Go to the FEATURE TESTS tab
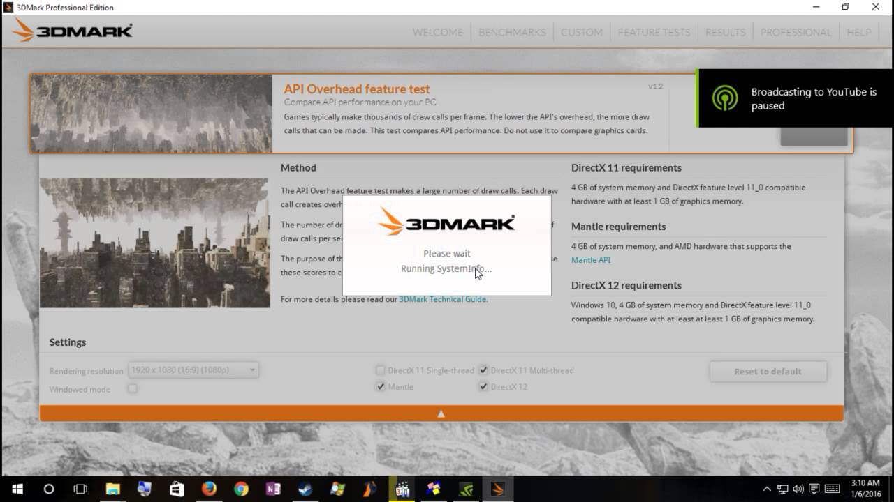The height and width of the screenshot is (502, 894). pos(654,32)
